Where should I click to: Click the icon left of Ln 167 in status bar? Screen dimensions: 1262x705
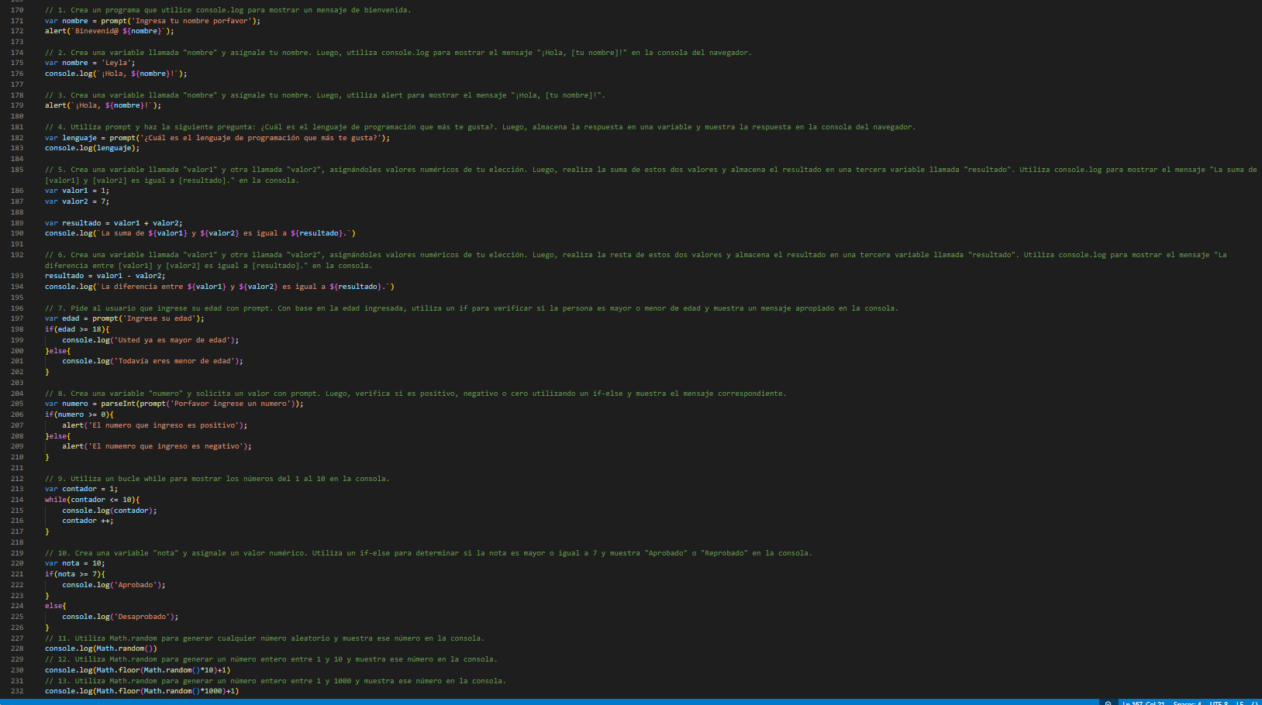(x=1109, y=703)
